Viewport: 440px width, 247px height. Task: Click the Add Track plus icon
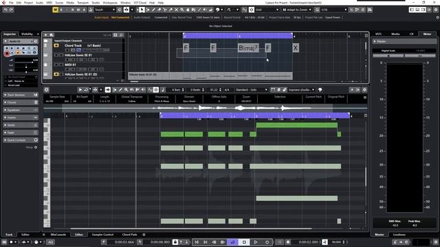(x=46, y=35)
